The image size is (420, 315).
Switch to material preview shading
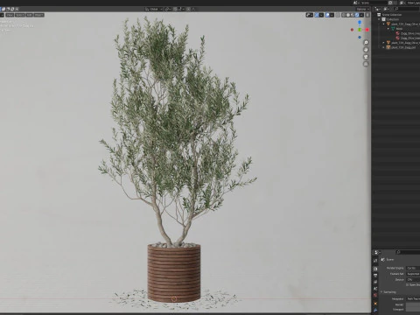[353, 15]
